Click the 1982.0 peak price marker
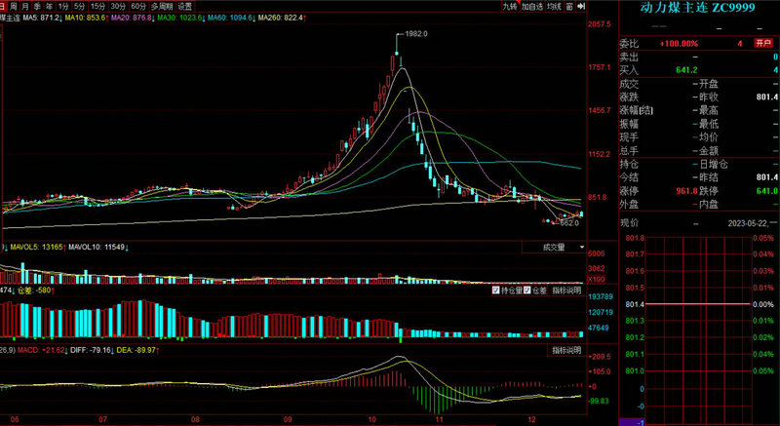This screenshot has width=780, height=426. click(416, 34)
